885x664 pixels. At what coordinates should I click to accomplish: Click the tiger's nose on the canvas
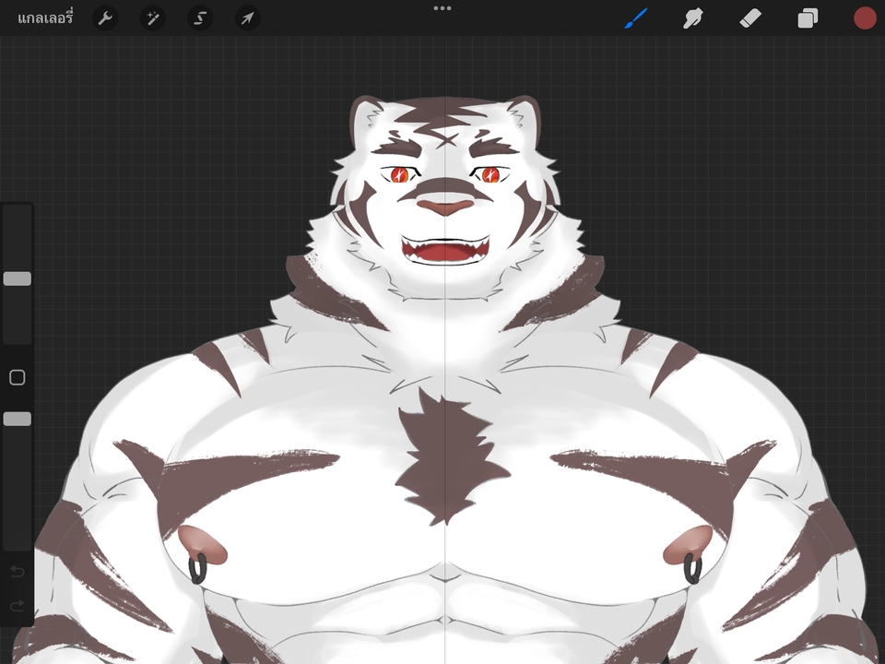pos(445,207)
